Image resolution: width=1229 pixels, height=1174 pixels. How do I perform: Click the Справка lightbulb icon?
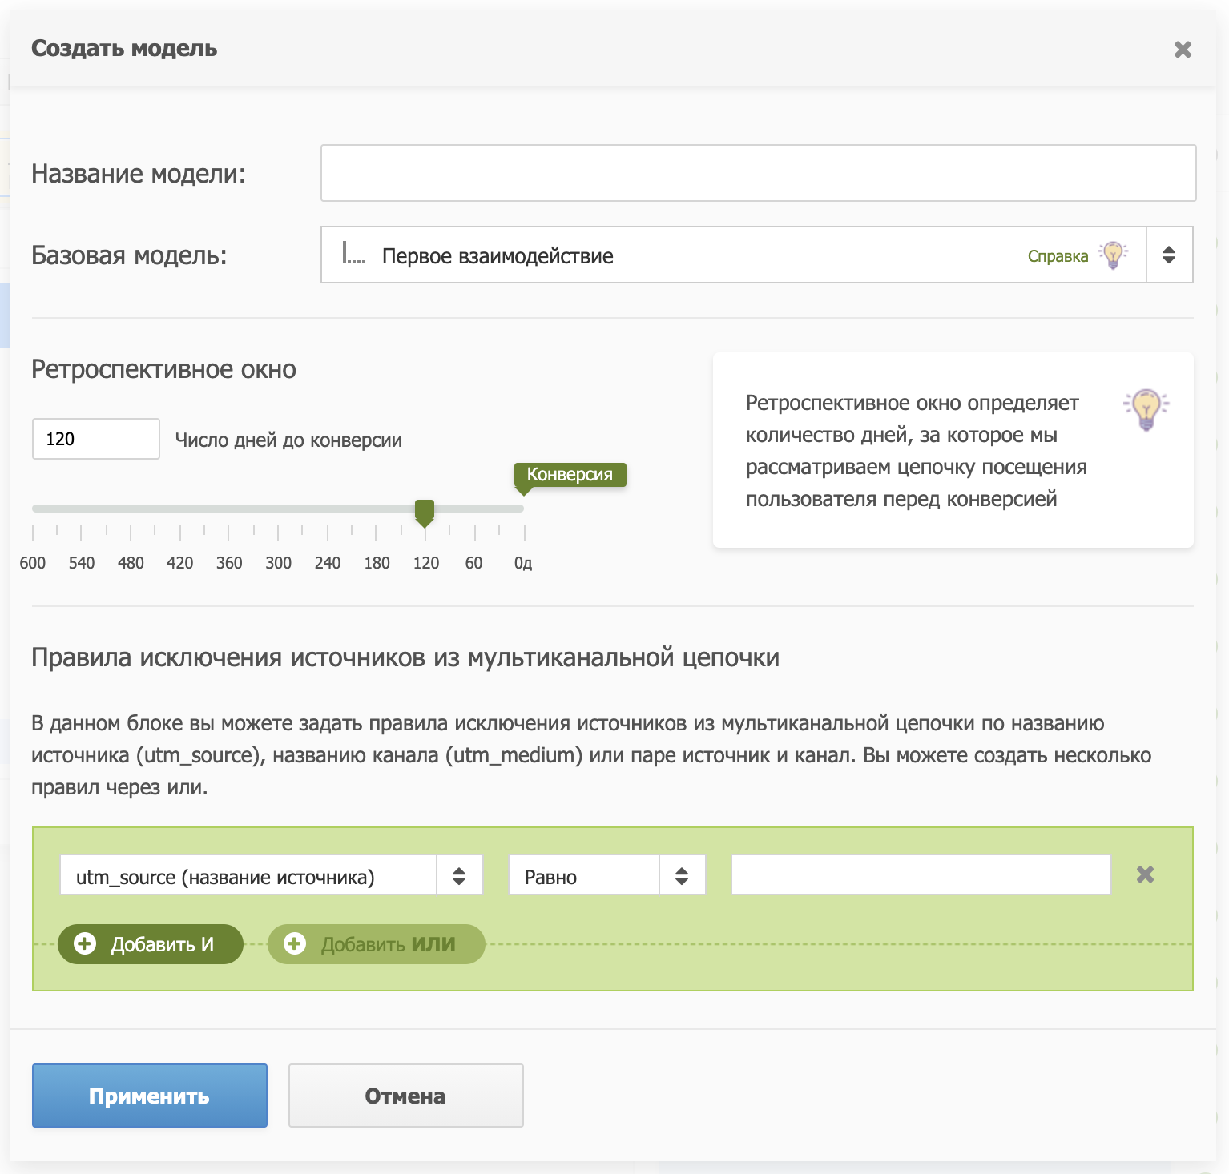[1113, 255]
